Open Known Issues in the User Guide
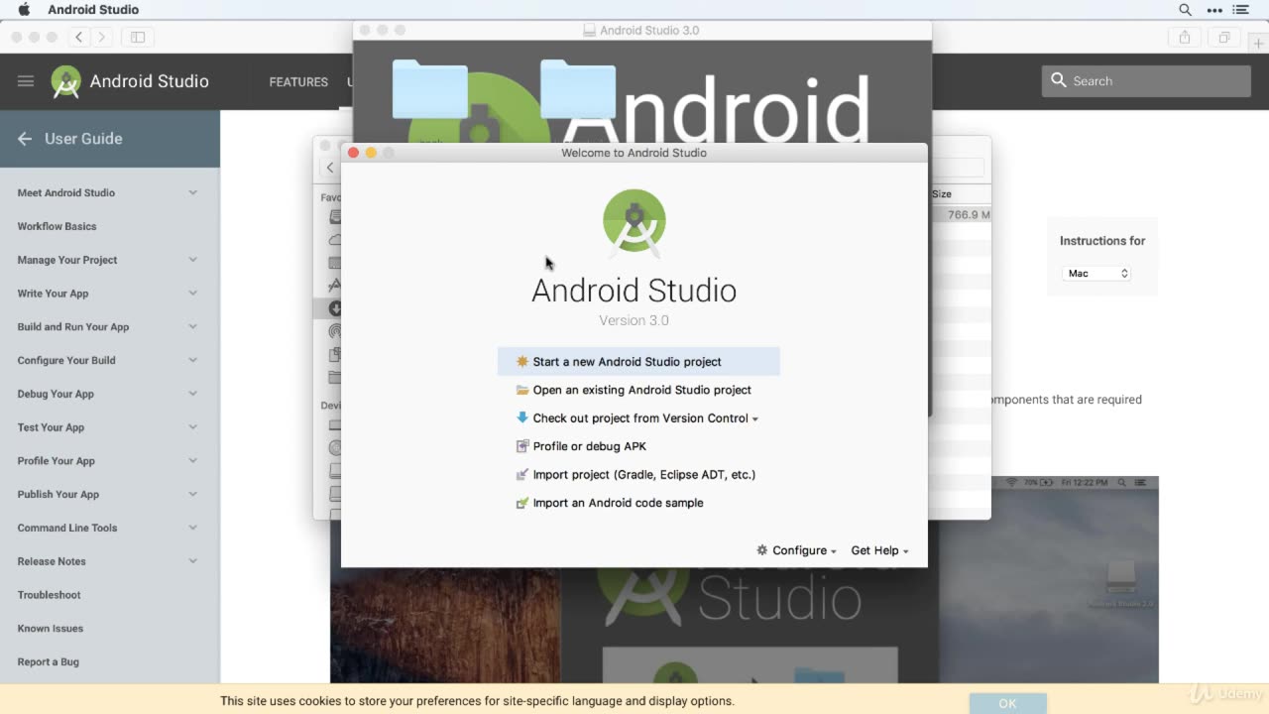1269x714 pixels. [50, 629]
